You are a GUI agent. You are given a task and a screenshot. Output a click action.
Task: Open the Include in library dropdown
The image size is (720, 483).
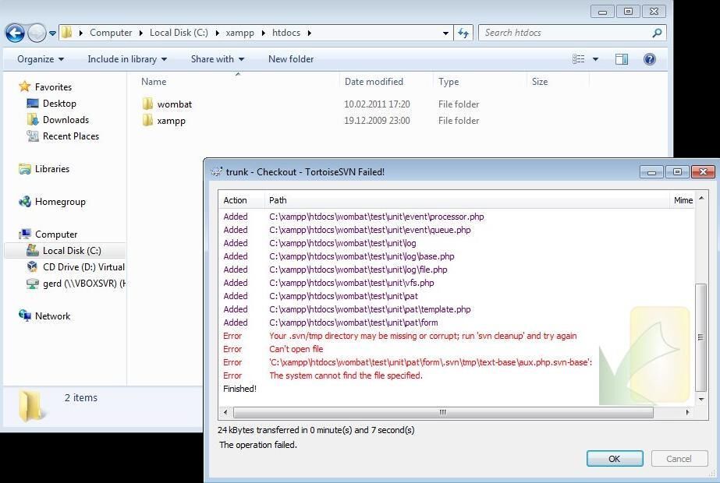click(x=127, y=59)
